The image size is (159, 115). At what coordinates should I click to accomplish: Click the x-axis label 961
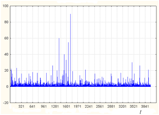click(x=44, y=106)
